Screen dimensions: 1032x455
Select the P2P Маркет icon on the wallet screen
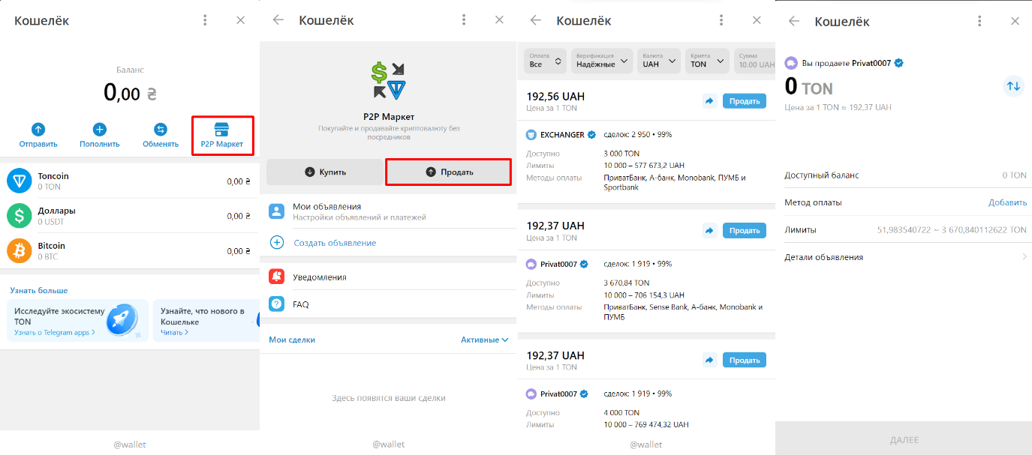222,129
